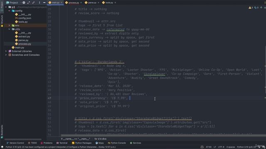266x149 pixels.
Task: Click the editor horizontal scrollbar
Action: pyautogui.click(x=163, y=135)
